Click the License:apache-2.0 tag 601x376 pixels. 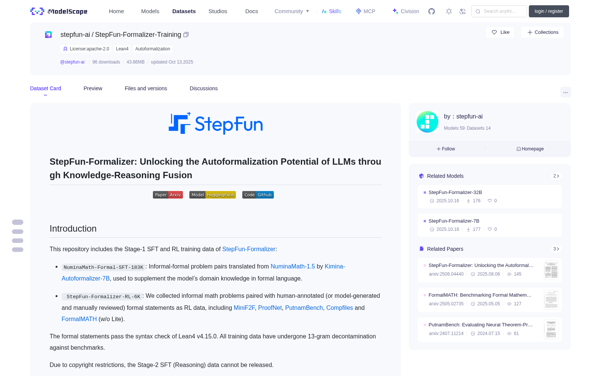pyautogui.click(x=86, y=49)
